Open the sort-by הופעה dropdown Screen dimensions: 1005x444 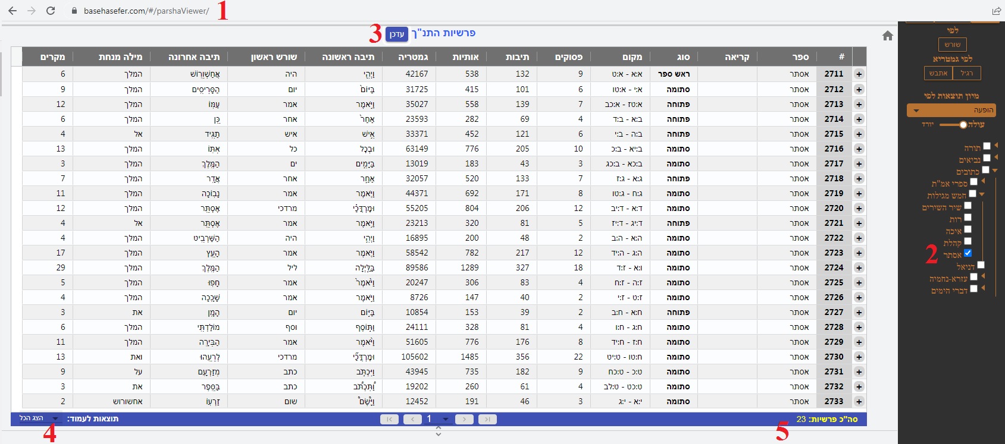(x=951, y=111)
